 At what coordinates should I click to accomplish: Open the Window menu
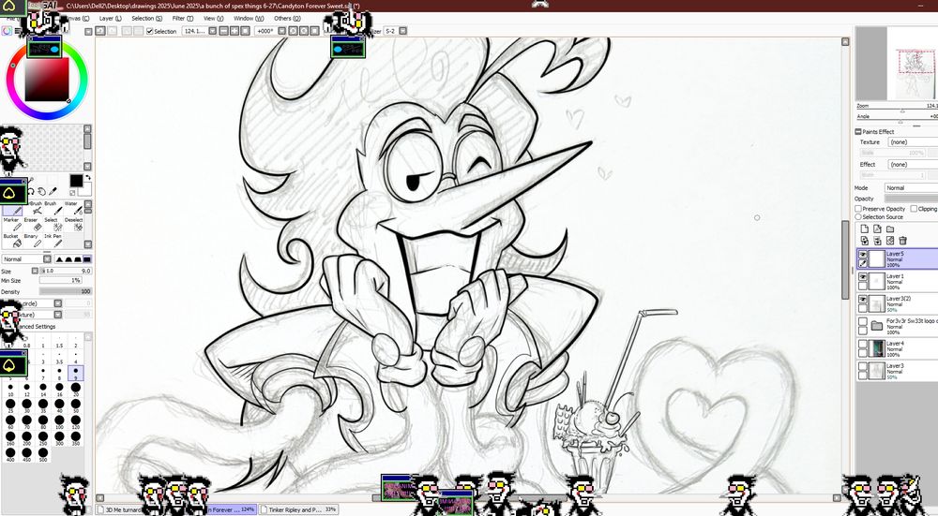249,19
